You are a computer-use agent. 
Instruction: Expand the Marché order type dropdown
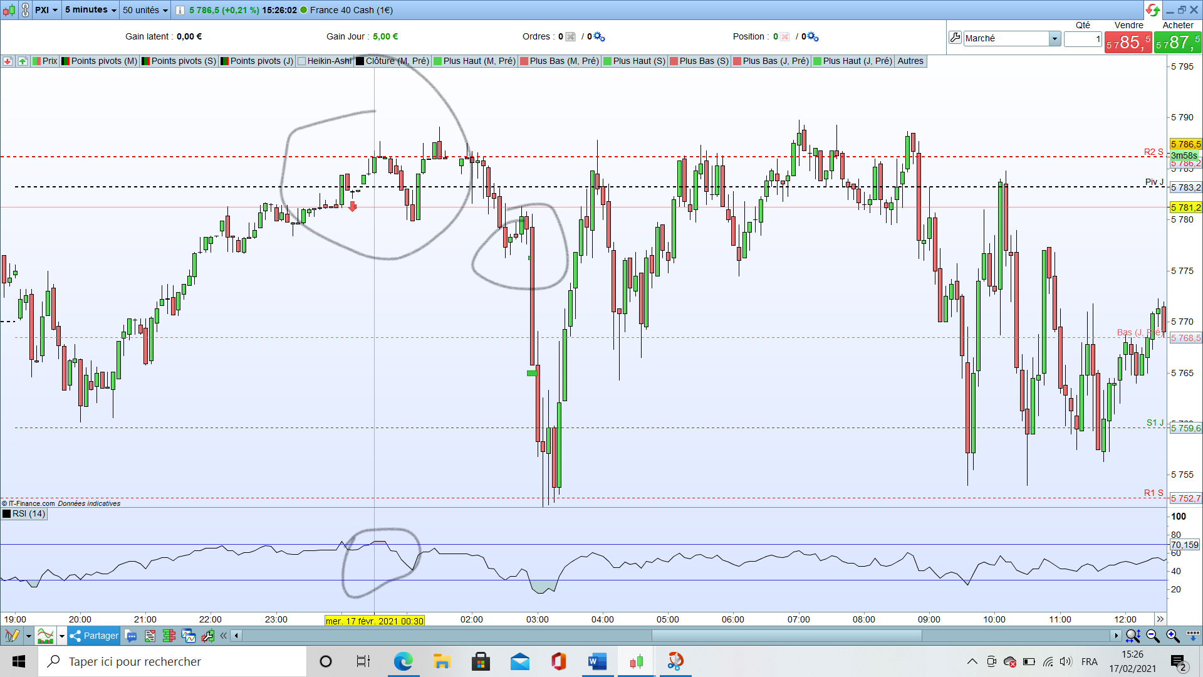1055,39
